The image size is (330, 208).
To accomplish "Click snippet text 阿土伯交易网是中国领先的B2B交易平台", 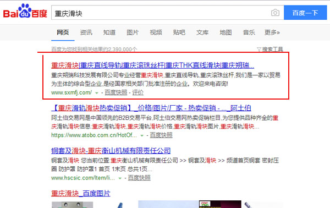I will pyautogui.click(x=102, y=118).
